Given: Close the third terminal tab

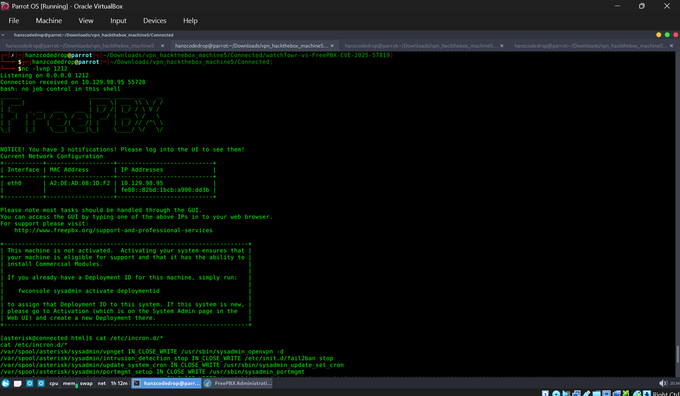Looking at the screenshot, I should (x=501, y=46).
